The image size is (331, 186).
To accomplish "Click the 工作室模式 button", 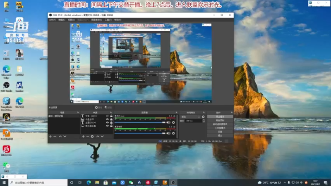I will [220, 128].
